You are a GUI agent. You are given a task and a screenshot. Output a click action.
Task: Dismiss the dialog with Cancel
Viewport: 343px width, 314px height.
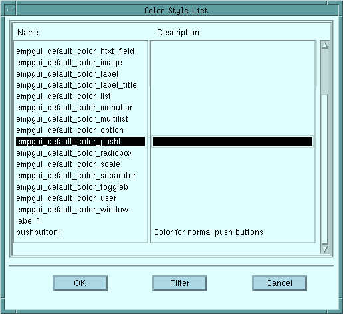[x=279, y=283]
